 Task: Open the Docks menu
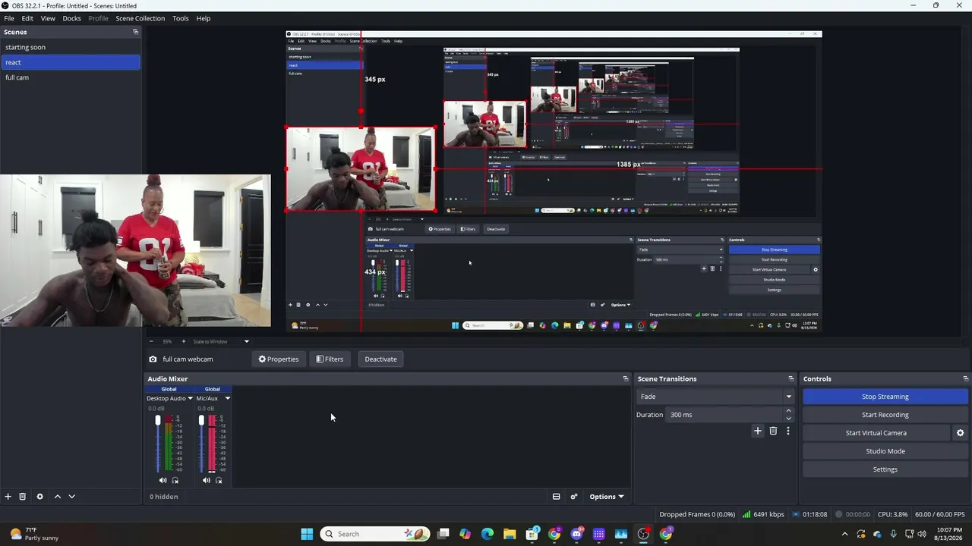pyautogui.click(x=71, y=18)
